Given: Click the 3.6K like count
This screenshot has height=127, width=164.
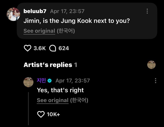Looking at the screenshot, I should [x=40, y=48].
